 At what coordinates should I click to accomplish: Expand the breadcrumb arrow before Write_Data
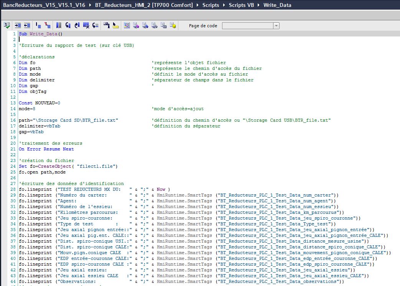pos(259,5)
